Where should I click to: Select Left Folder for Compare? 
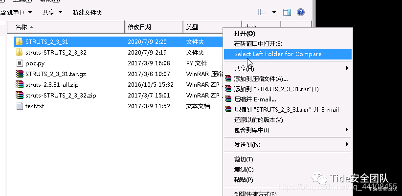(288, 54)
